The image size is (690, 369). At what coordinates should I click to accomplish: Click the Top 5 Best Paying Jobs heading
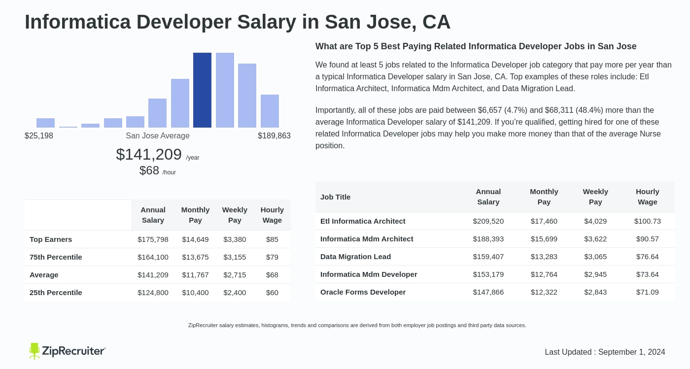(x=476, y=46)
